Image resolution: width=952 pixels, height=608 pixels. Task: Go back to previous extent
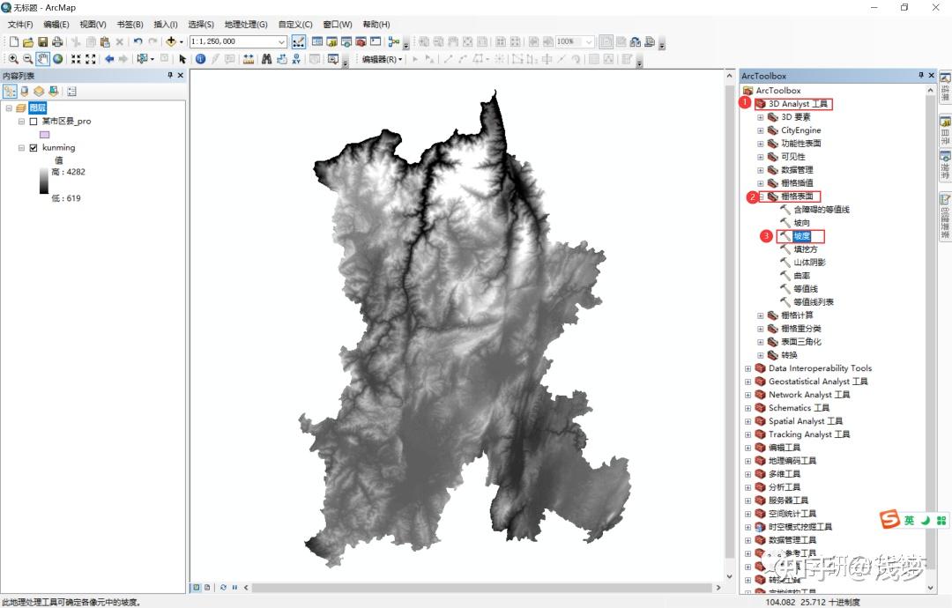[109, 59]
